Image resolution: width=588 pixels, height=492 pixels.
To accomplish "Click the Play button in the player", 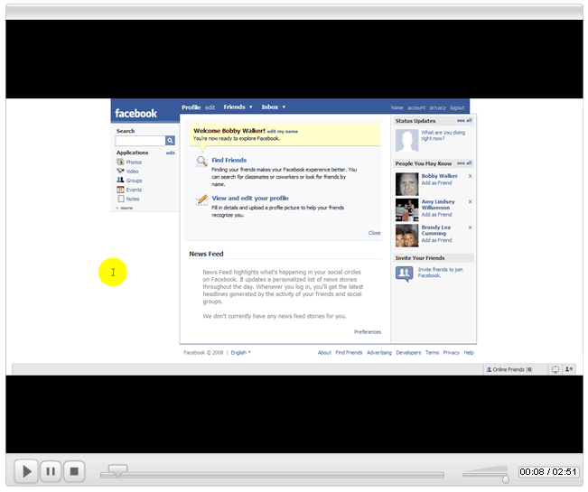I will [26, 471].
